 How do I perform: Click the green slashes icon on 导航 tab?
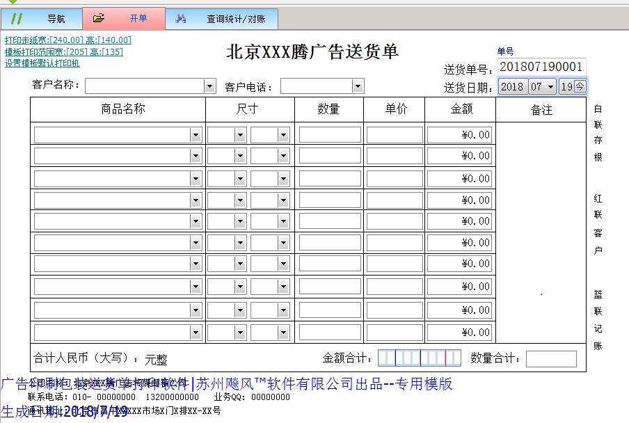17,19
